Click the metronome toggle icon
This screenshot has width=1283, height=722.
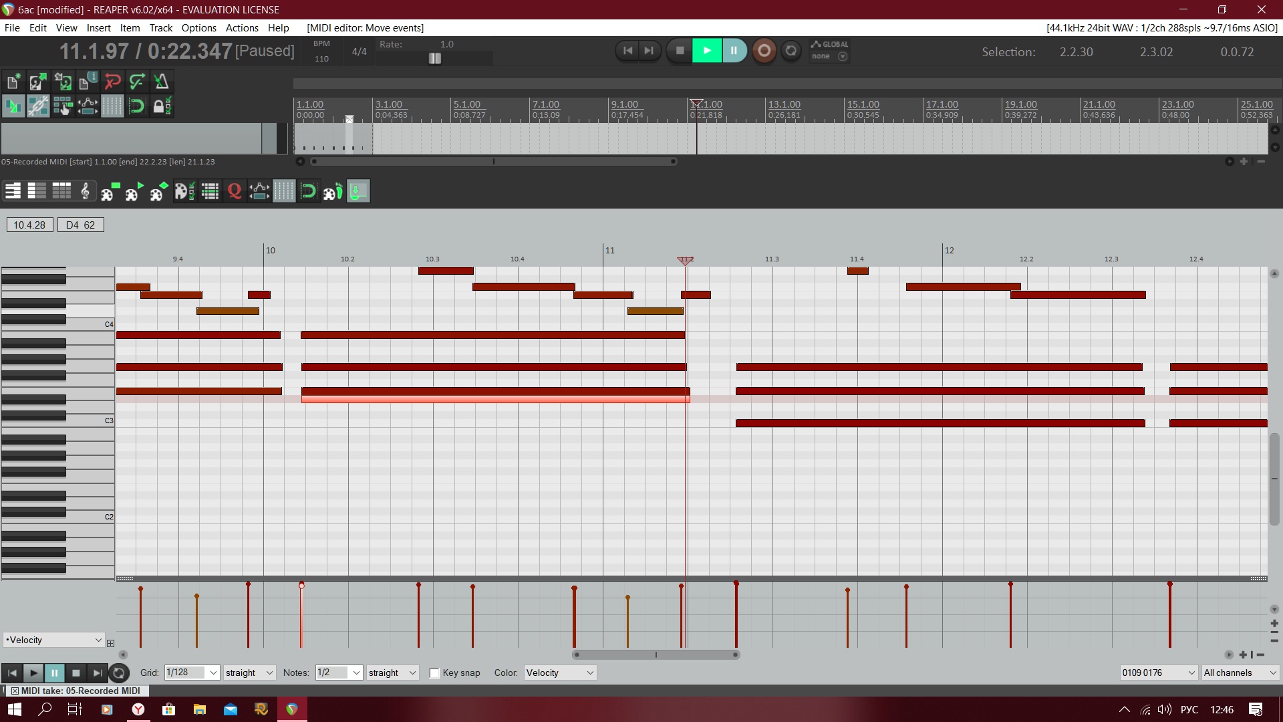pyautogui.click(x=161, y=82)
